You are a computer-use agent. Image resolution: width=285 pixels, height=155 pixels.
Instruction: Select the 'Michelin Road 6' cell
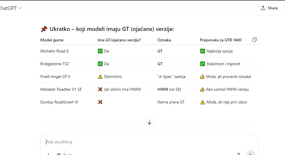pyautogui.click(x=54, y=51)
